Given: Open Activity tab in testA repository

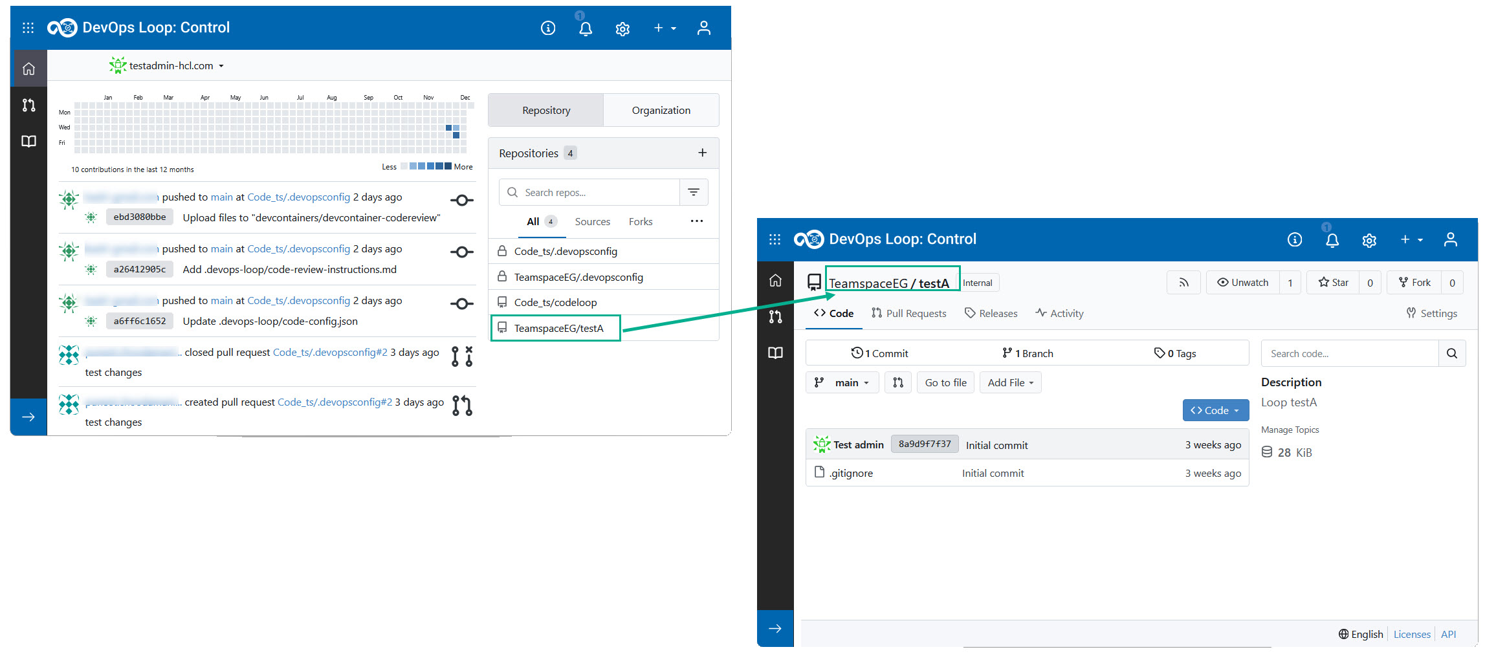Looking at the screenshot, I should [1059, 313].
